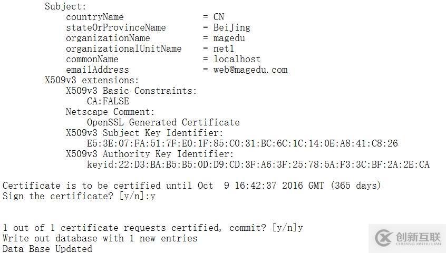Click the Netscape Comment label

coord(110,112)
